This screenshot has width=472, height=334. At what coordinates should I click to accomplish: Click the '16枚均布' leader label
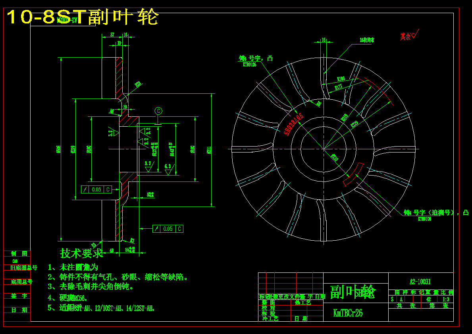pyautogui.click(x=367, y=40)
